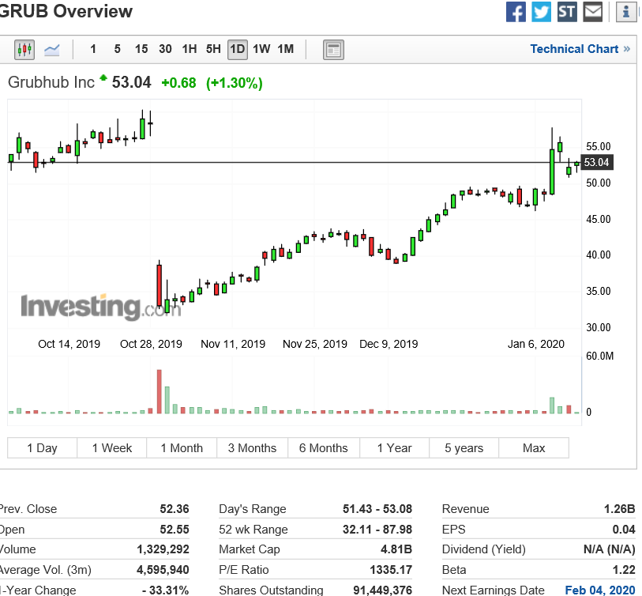Show 1 Day range
Viewport: 642px width, 596px height.
(42, 447)
